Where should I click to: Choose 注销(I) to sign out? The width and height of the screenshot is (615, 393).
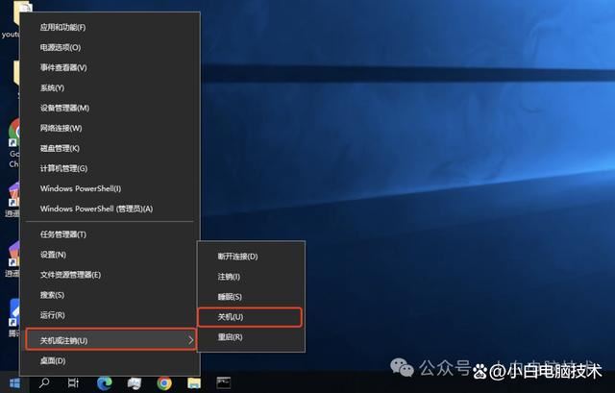pos(230,277)
